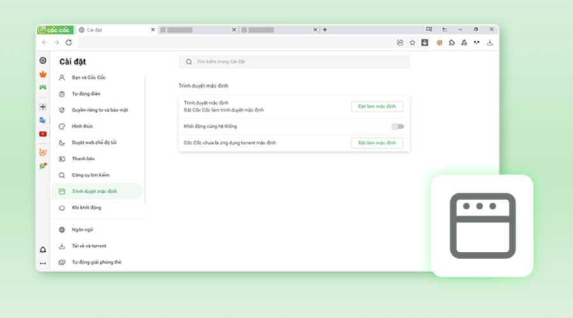Click the bookmark star icon in address bar
This screenshot has height=318, width=573.
pos(413,43)
